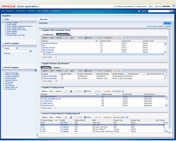Click the Oracle icon in top-right corner
This screenshot has width=176, height=141.
(174, 6)
